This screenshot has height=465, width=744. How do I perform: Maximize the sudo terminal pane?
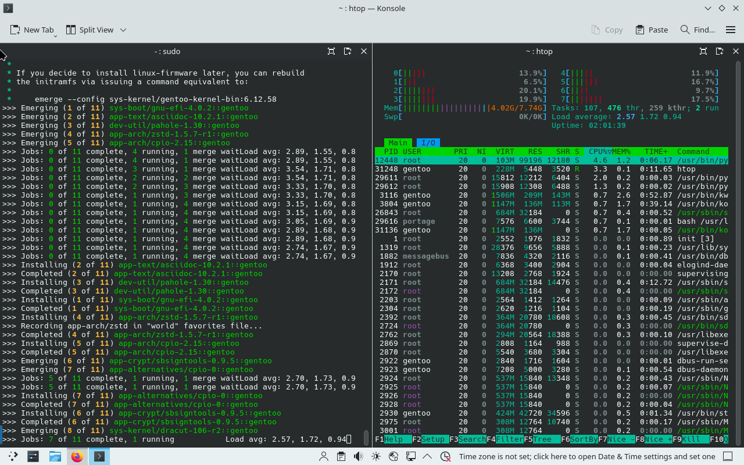point(331,51)
